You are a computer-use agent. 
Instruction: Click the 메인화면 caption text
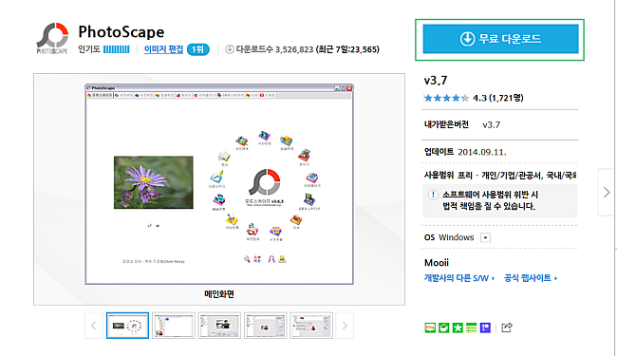coord(219,294)
